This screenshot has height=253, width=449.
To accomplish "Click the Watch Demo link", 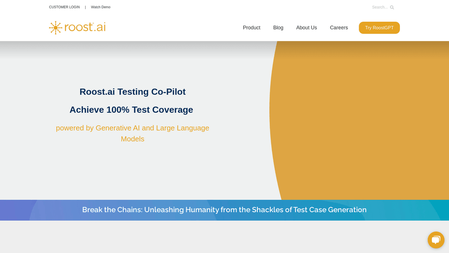I will tap(101, 7).
